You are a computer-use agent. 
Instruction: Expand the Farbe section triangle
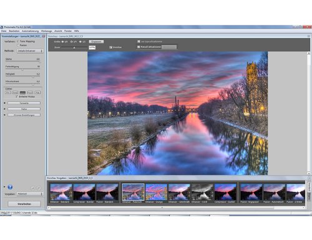4,109
